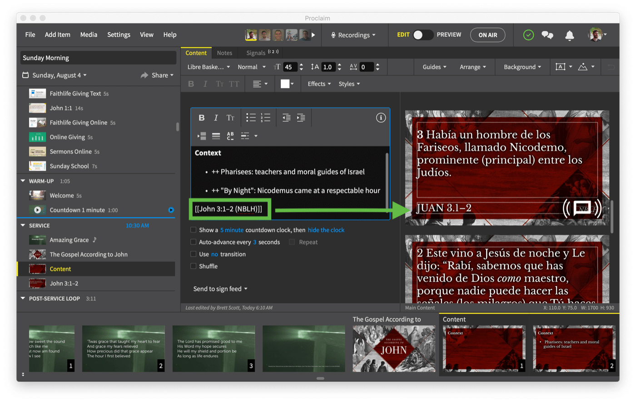
Task: Click the calendar icon beside Sunday, August 4
Action: click(x=25, y=75)
